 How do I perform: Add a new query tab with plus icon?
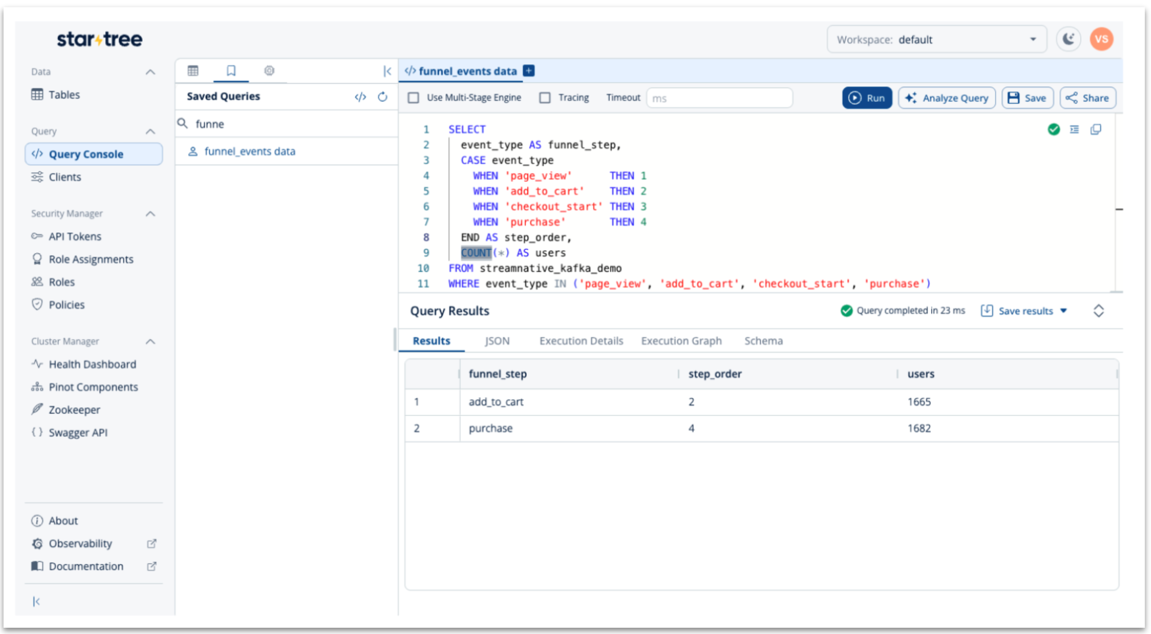click(x=529, y=71)
